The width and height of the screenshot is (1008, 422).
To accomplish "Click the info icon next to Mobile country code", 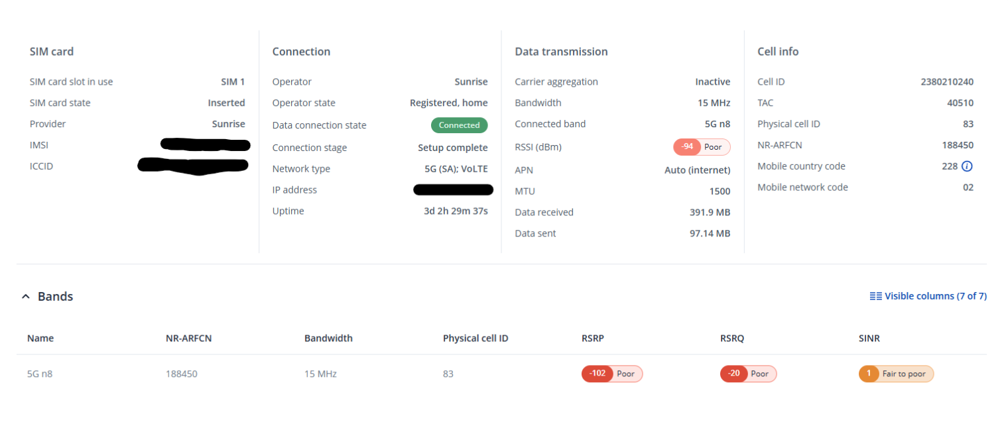I will [x=967, y=166].
